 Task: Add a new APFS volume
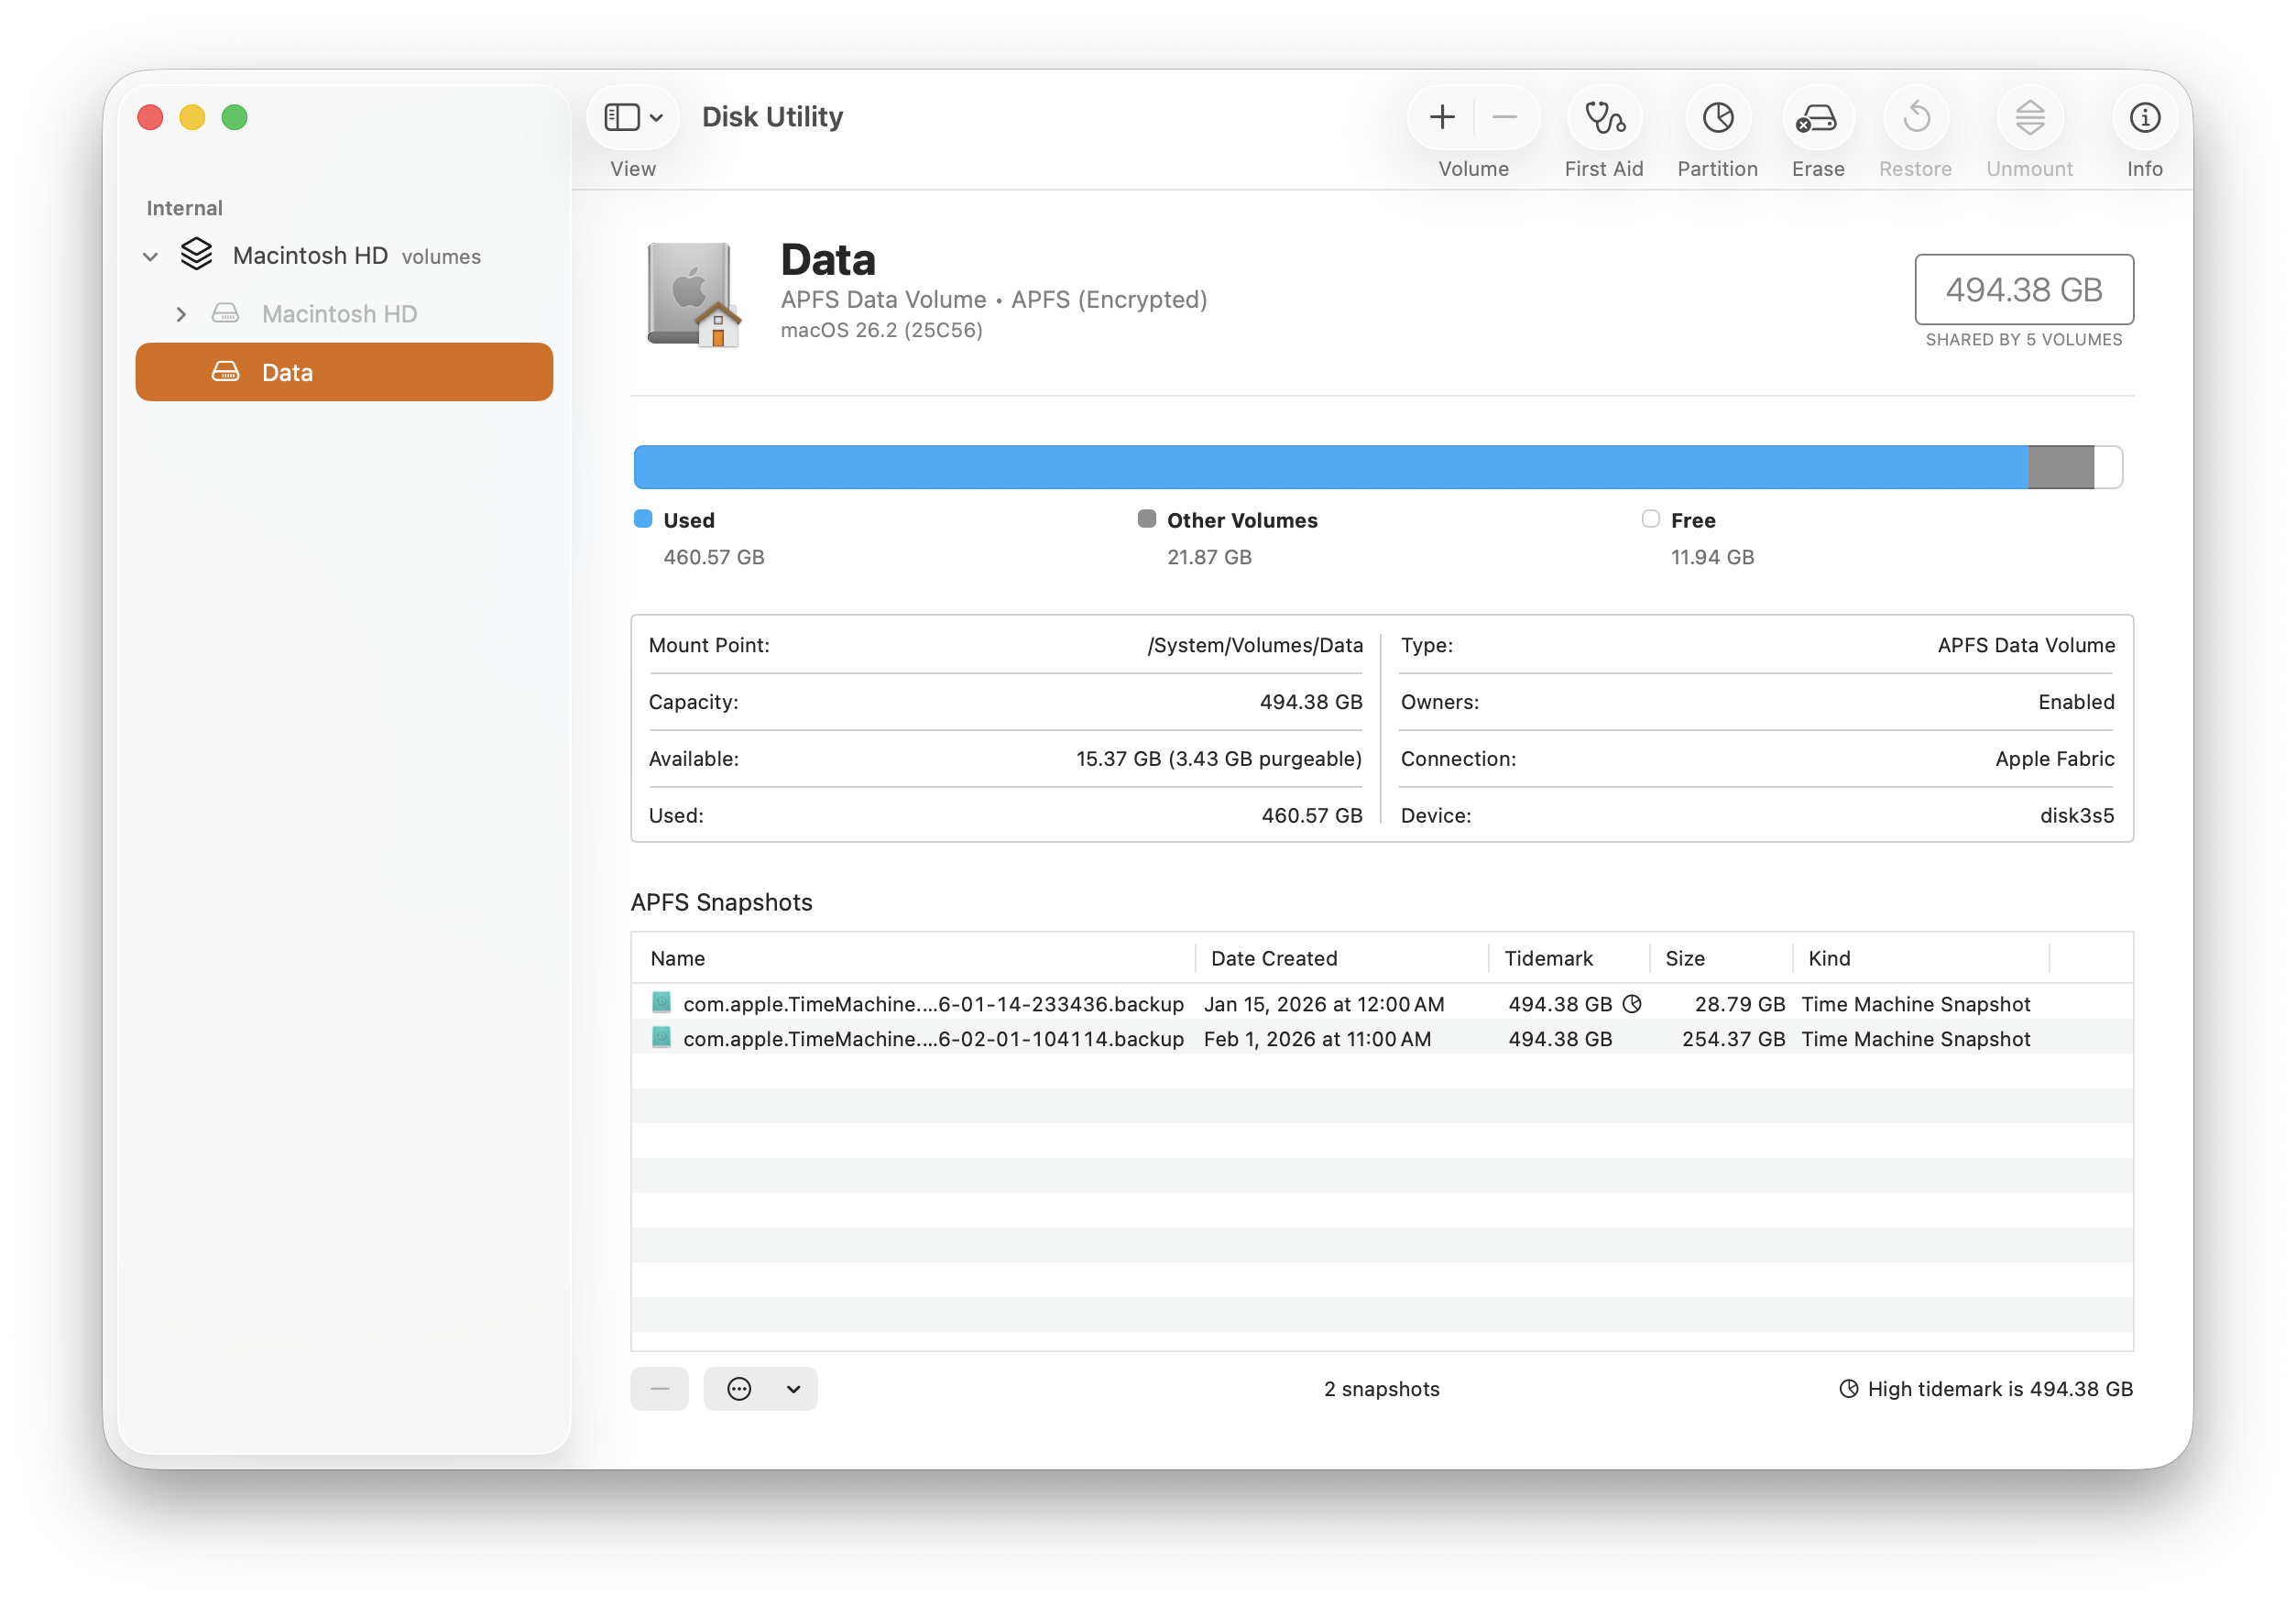1441,117
